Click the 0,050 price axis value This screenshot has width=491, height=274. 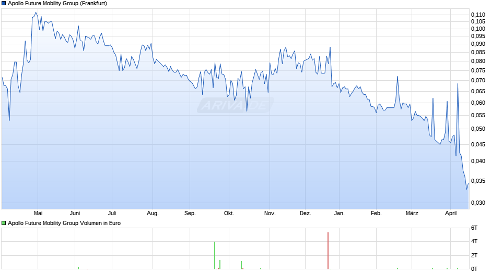478,129
